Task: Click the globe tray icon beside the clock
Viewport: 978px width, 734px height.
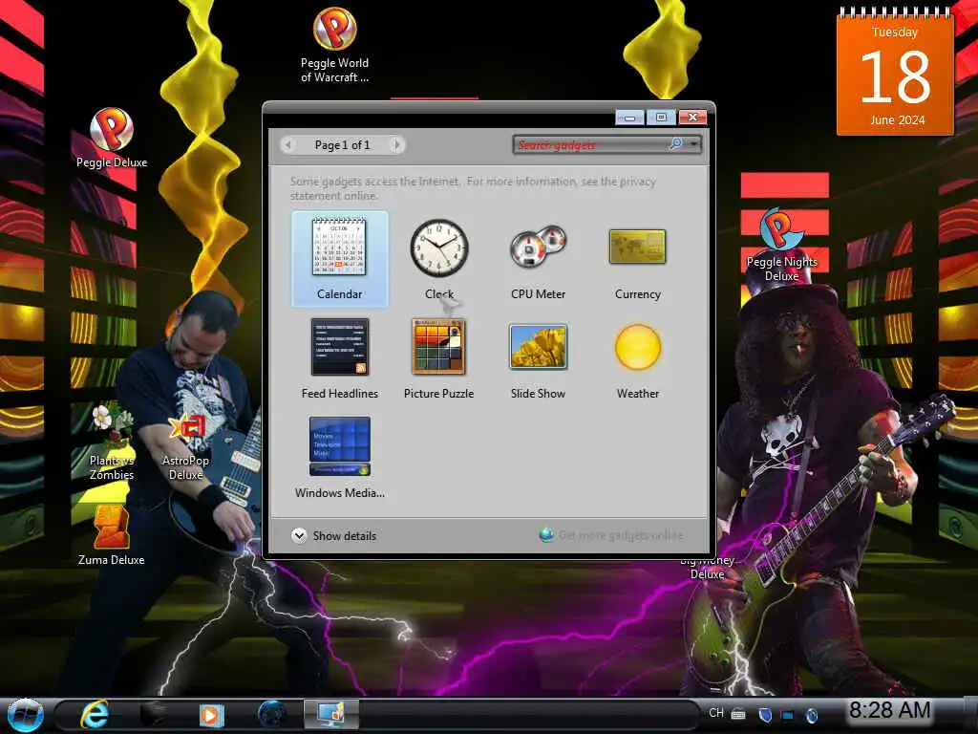Action: click(x=812, y=715)
